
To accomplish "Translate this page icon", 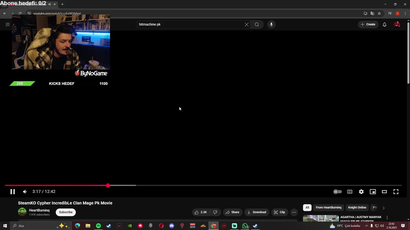I will [x=372, y=13].
